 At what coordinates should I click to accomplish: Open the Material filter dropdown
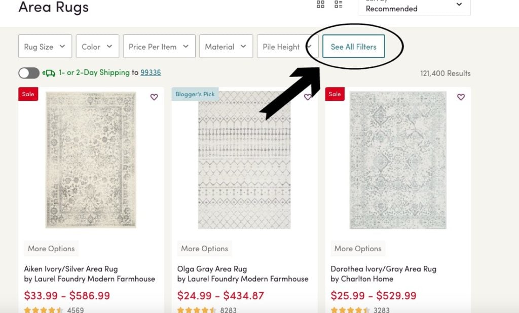[x=226, y=47]
